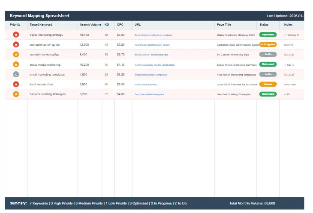Select the 'social media marketing' keyword cell

coord(45,65)
